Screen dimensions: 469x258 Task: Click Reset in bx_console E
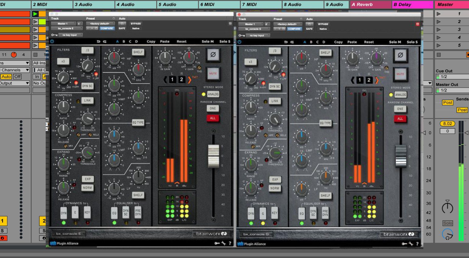tap(182, 42)
